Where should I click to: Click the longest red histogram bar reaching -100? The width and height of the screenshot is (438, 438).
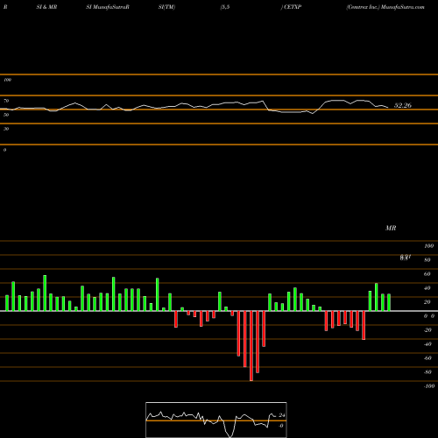click(x=251, y=346)
